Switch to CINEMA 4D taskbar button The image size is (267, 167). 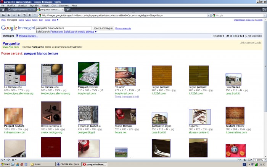click(69, 164)
